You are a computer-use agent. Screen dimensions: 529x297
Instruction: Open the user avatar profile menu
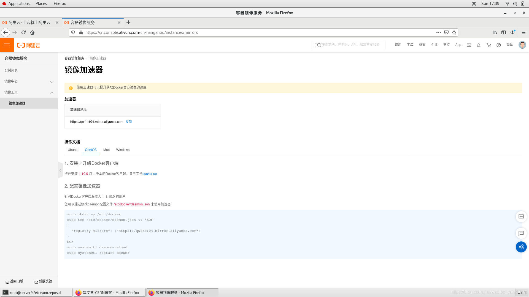pyautogui.click(x=522, y=45)
